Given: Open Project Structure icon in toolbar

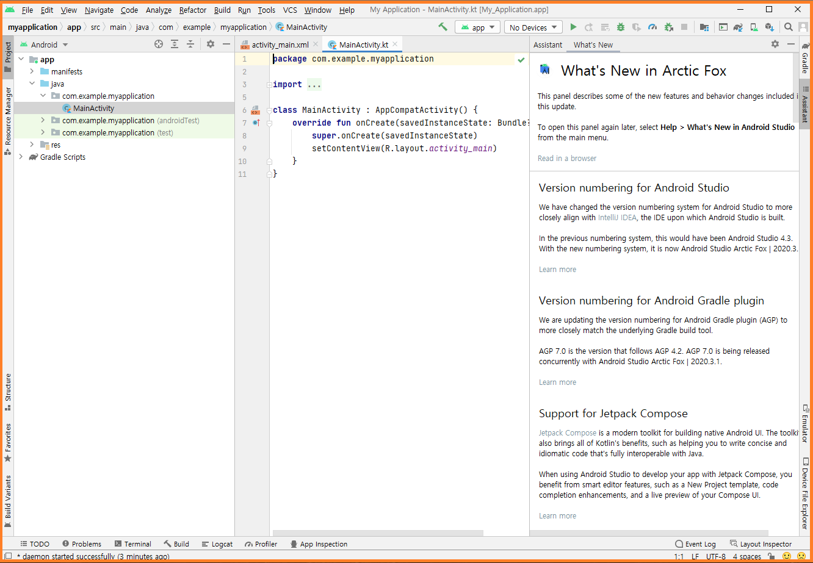Looking at the screenshot, I should tap(704, 27).
